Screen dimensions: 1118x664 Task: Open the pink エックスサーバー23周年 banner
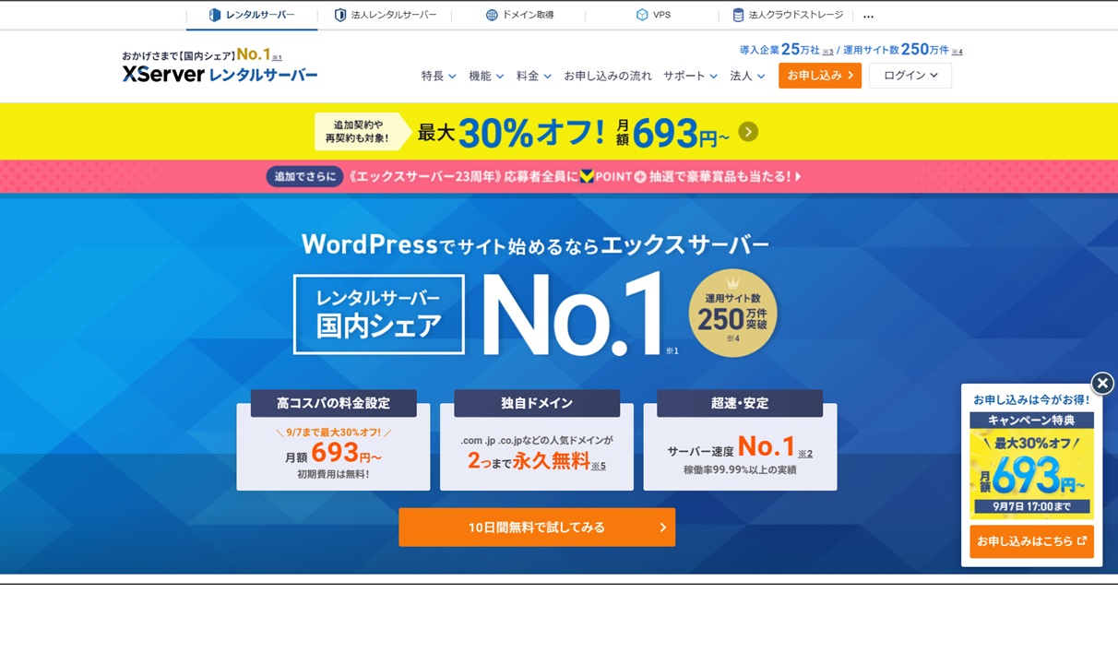(x=559, y=176)
